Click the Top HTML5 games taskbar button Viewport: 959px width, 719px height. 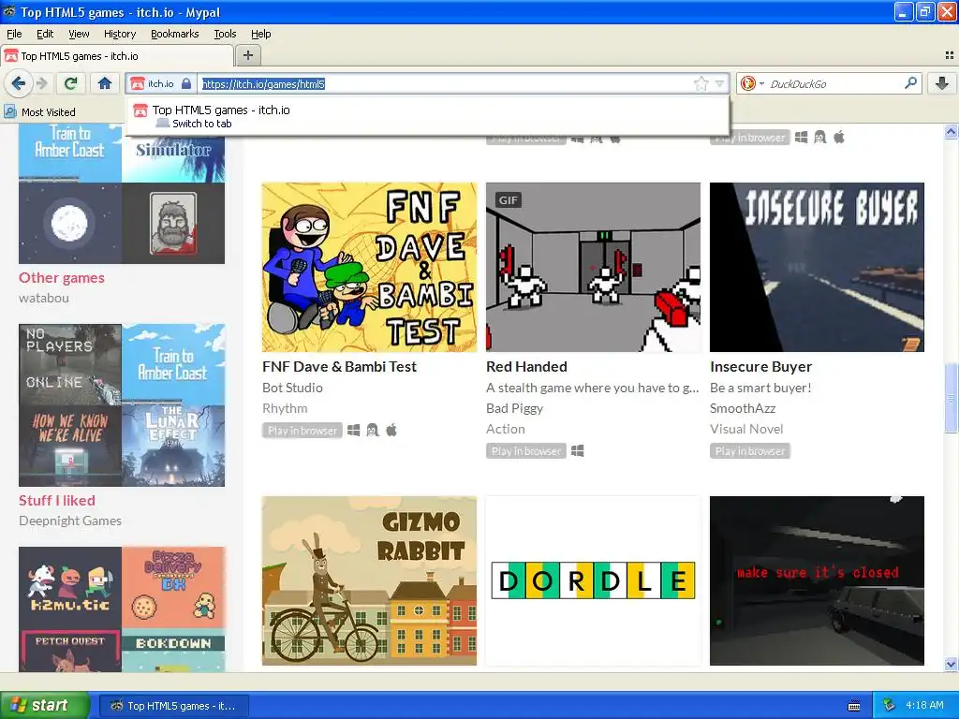173,706
